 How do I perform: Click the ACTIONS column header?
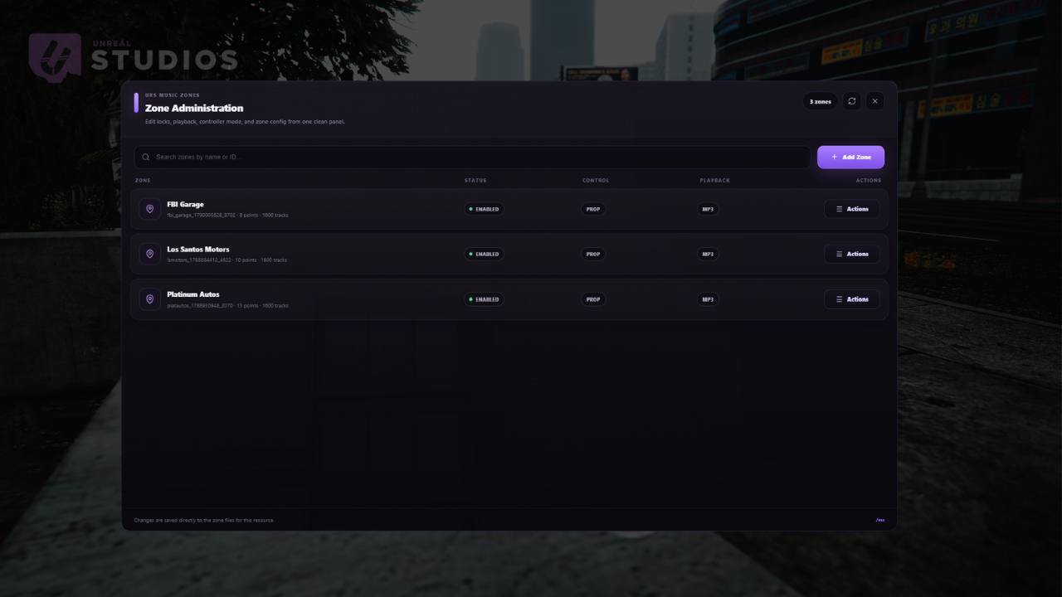point(869,180)
